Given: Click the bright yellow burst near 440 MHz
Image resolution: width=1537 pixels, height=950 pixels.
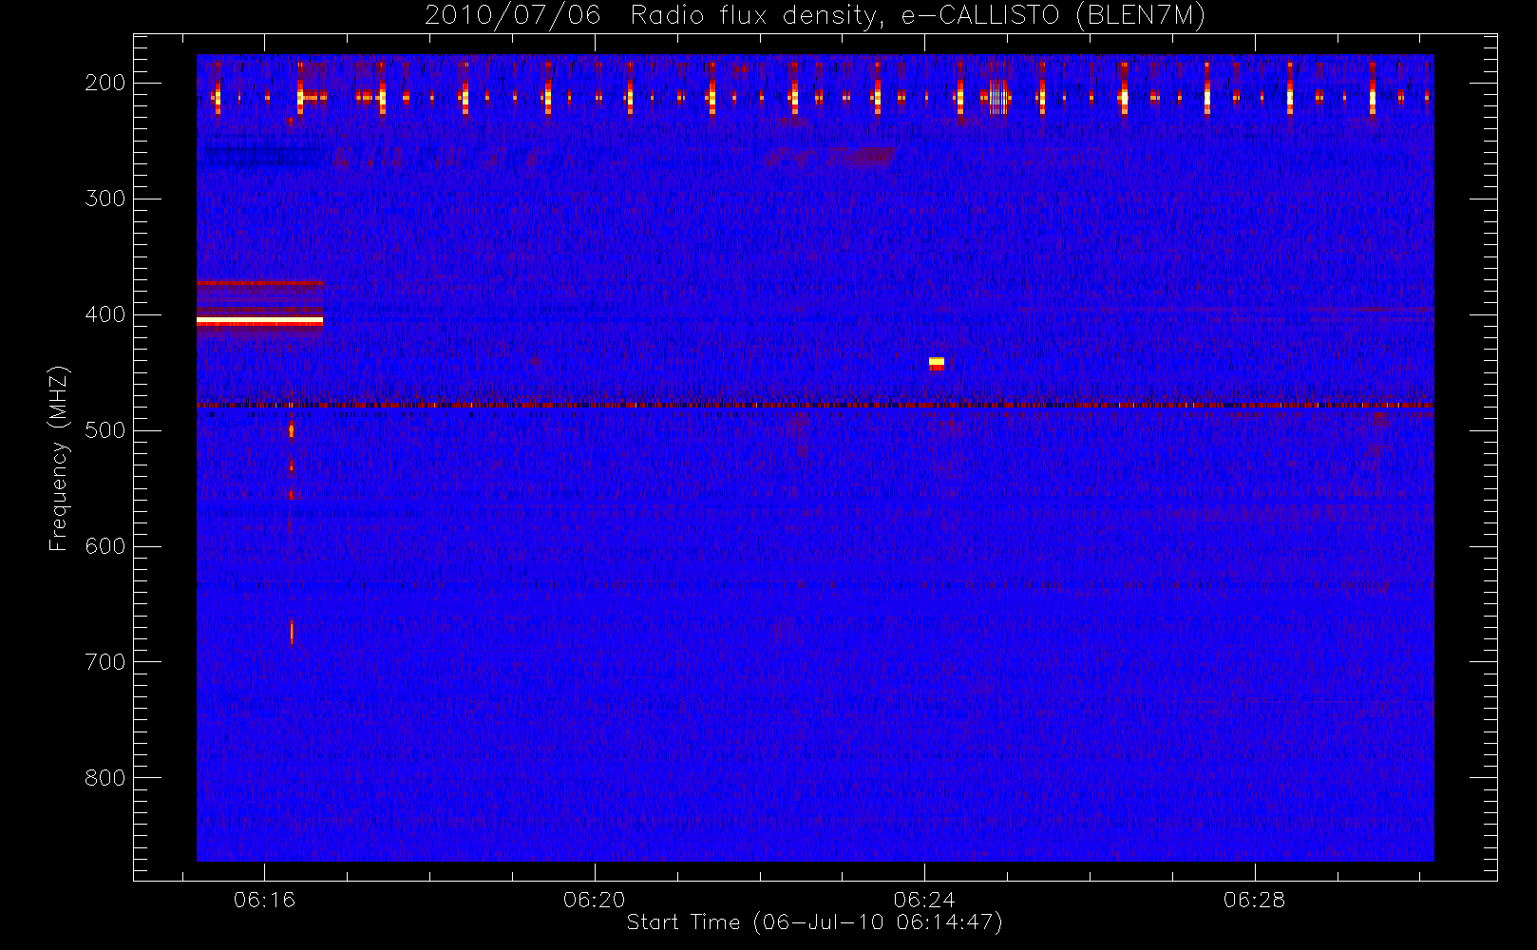Looking at the screenshot, I should pyautogui.click(x=937, y=362).
